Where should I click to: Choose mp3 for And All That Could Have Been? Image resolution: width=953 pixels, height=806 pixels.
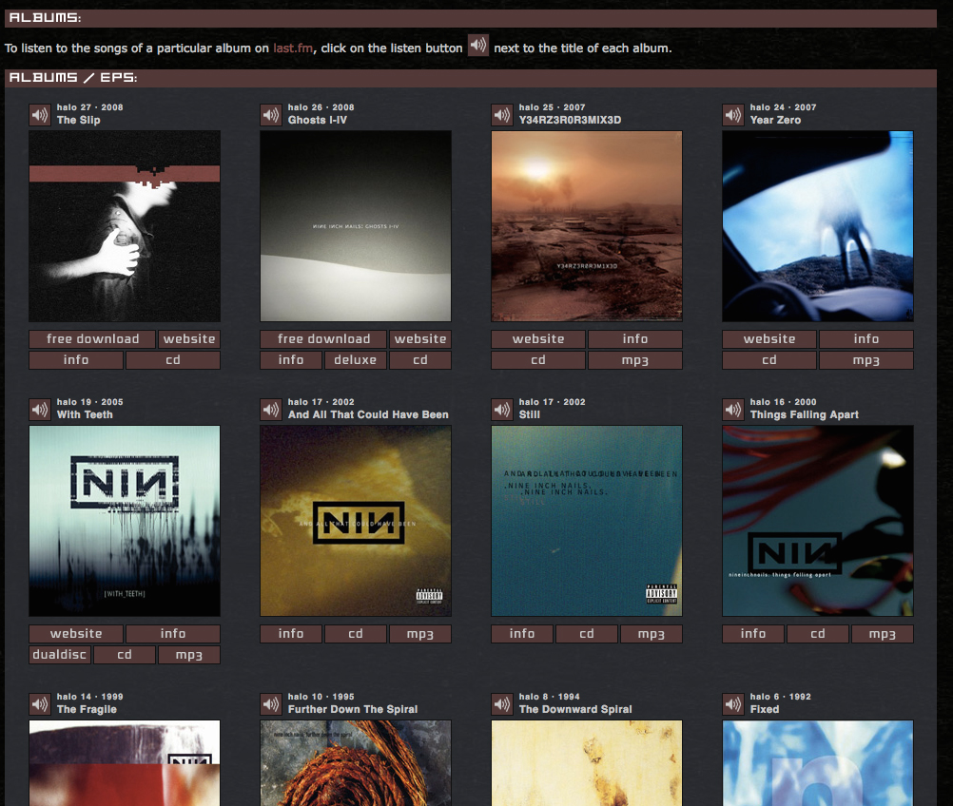tap(420, 634)
